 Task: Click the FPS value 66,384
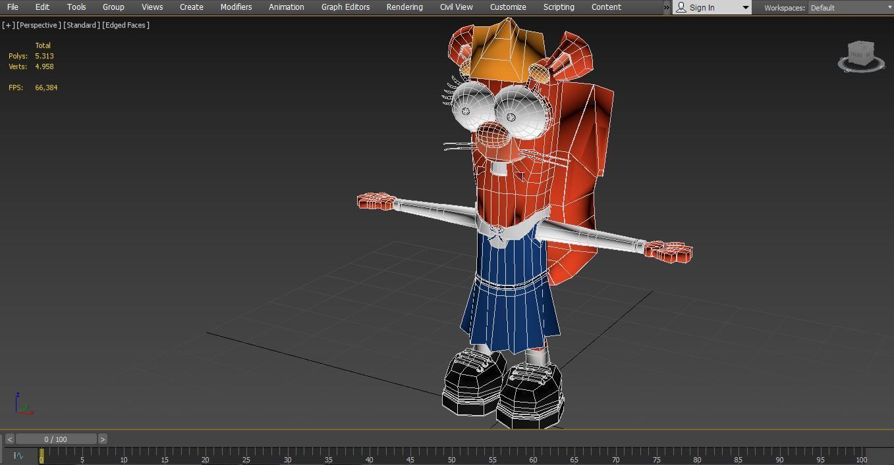click(x=46, y=87)
